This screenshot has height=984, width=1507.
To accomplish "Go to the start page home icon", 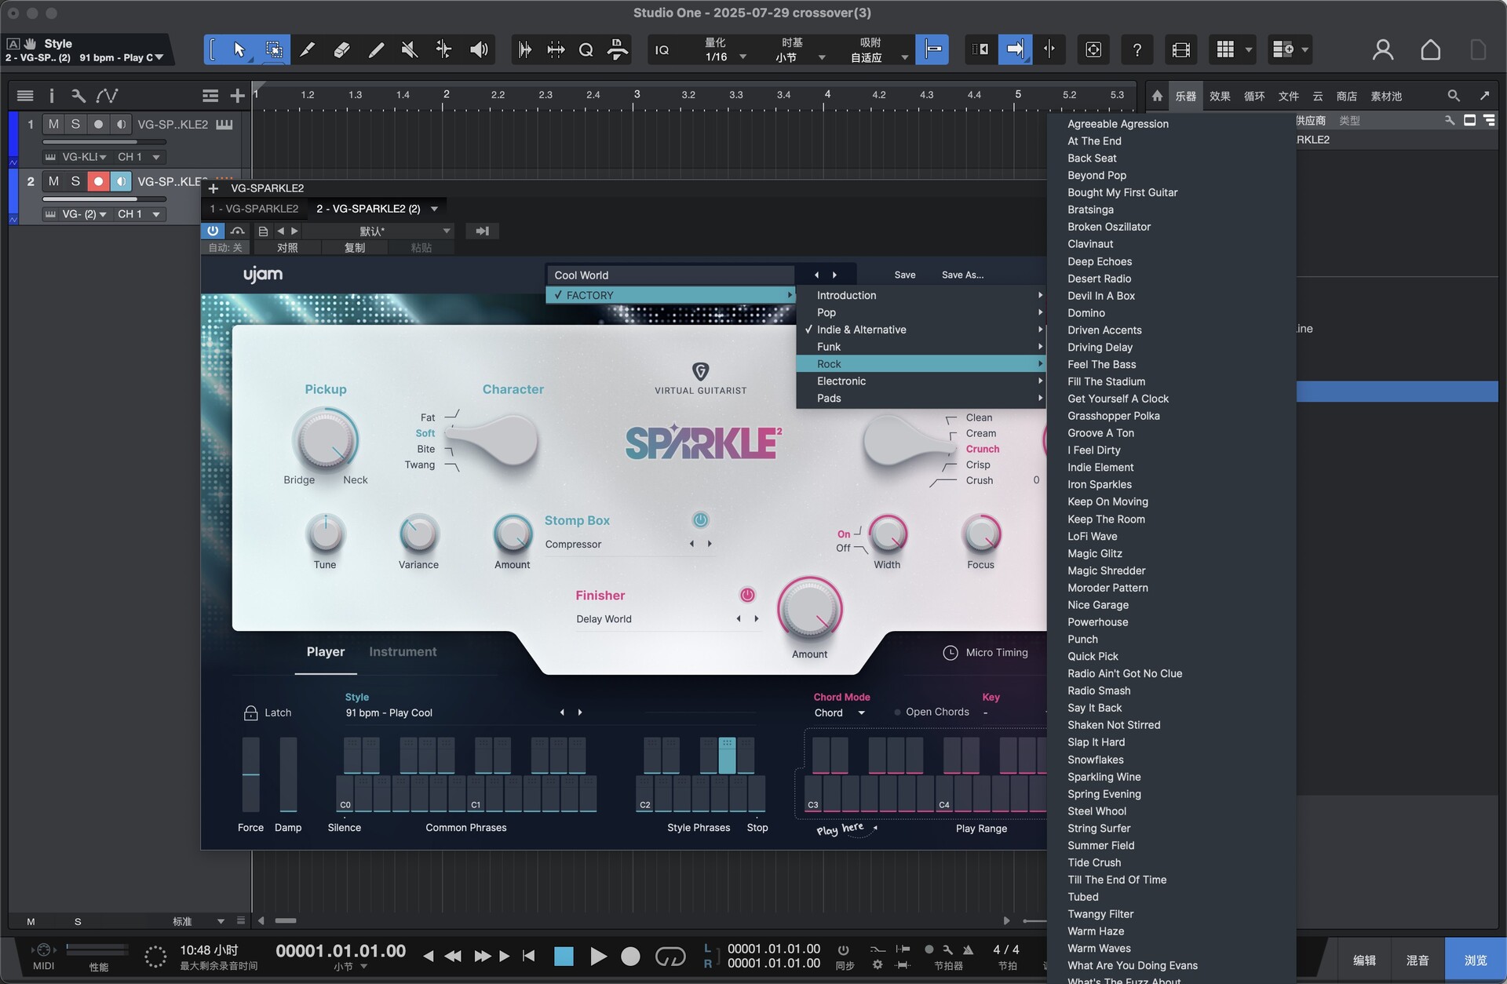I will (x=1430, y=50).
